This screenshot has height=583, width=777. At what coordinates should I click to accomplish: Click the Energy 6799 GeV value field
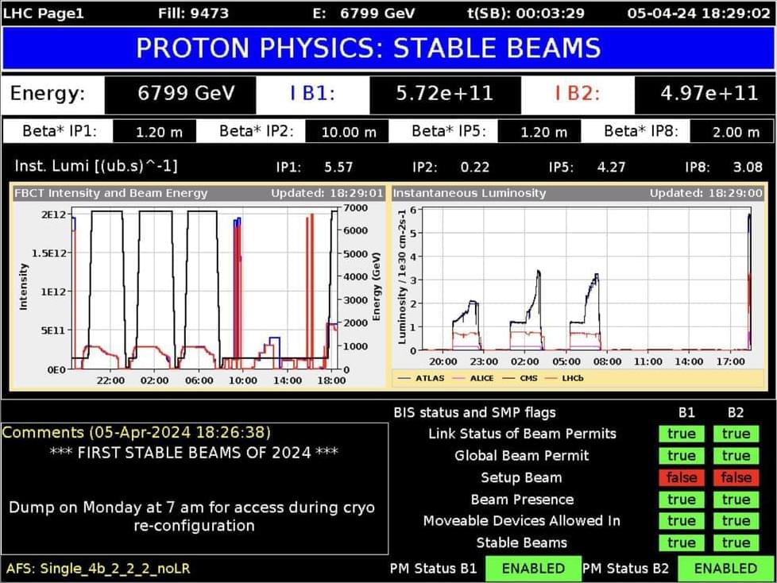[x=180, y=94]
